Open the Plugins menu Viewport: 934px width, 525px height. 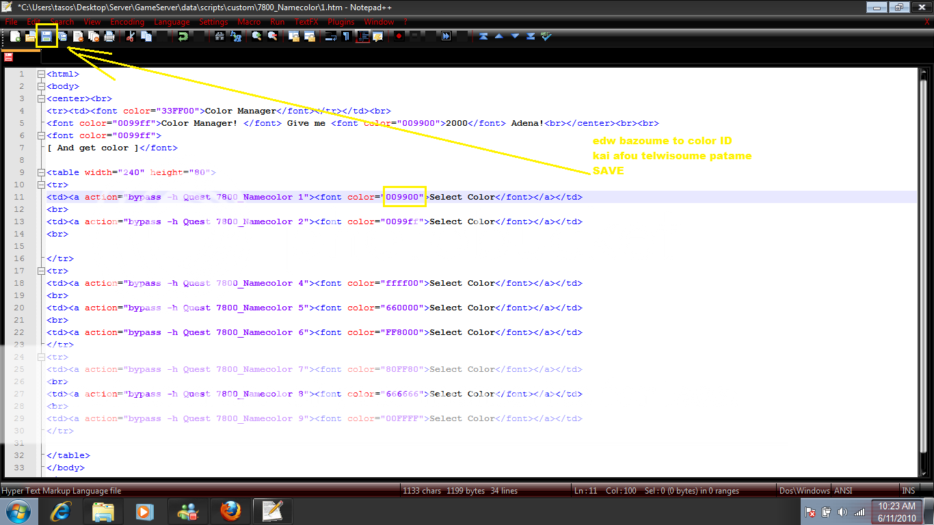pyautogui.click(x=341, y=22)
